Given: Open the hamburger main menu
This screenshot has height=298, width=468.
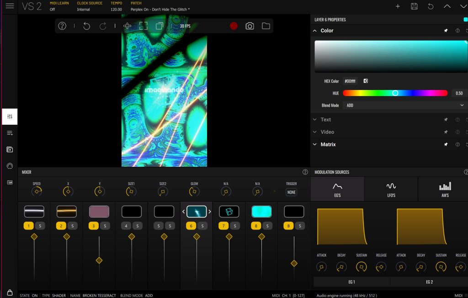Looking at the screenshot, I should click(10, 6).
